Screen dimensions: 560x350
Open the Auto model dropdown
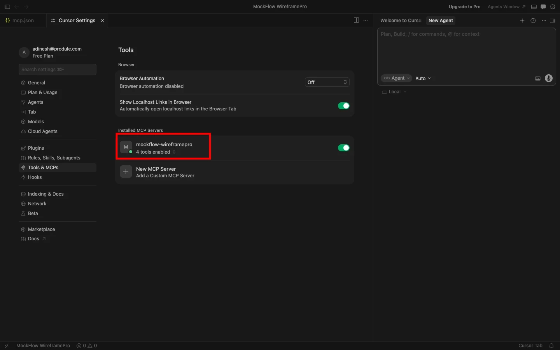click(423, 79)
